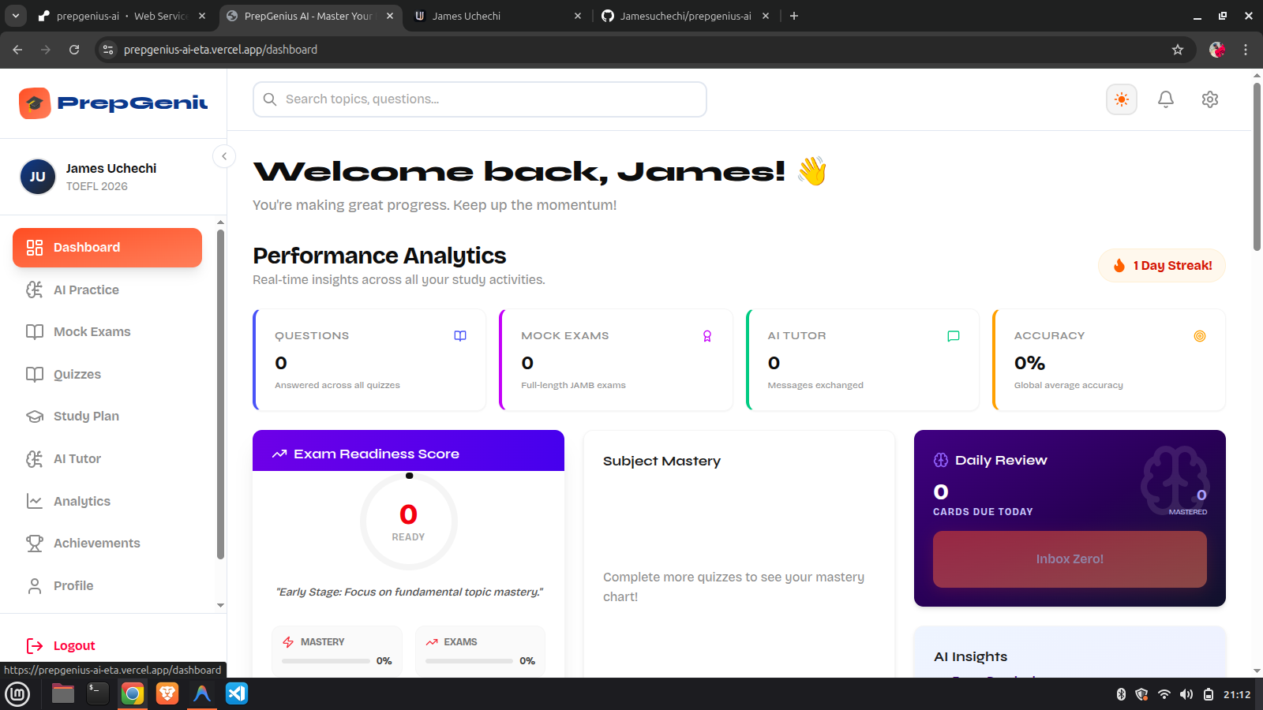Click the JU user avatar
1263x710 pixels.
coord(37,177)
